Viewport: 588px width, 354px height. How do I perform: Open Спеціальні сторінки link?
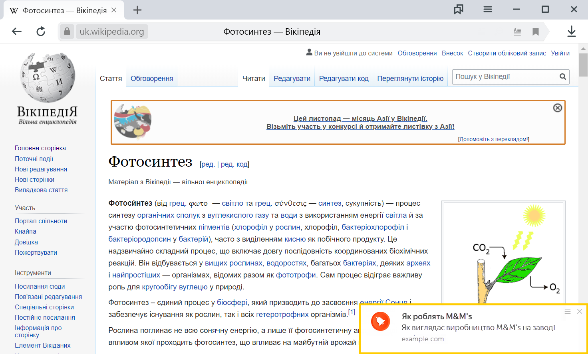[x=44, y=307]
